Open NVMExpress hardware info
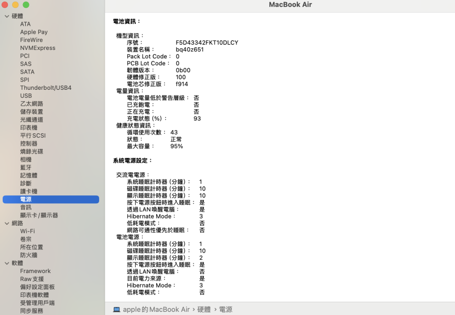This screenshot has width=455, height=315. point(38,48)
